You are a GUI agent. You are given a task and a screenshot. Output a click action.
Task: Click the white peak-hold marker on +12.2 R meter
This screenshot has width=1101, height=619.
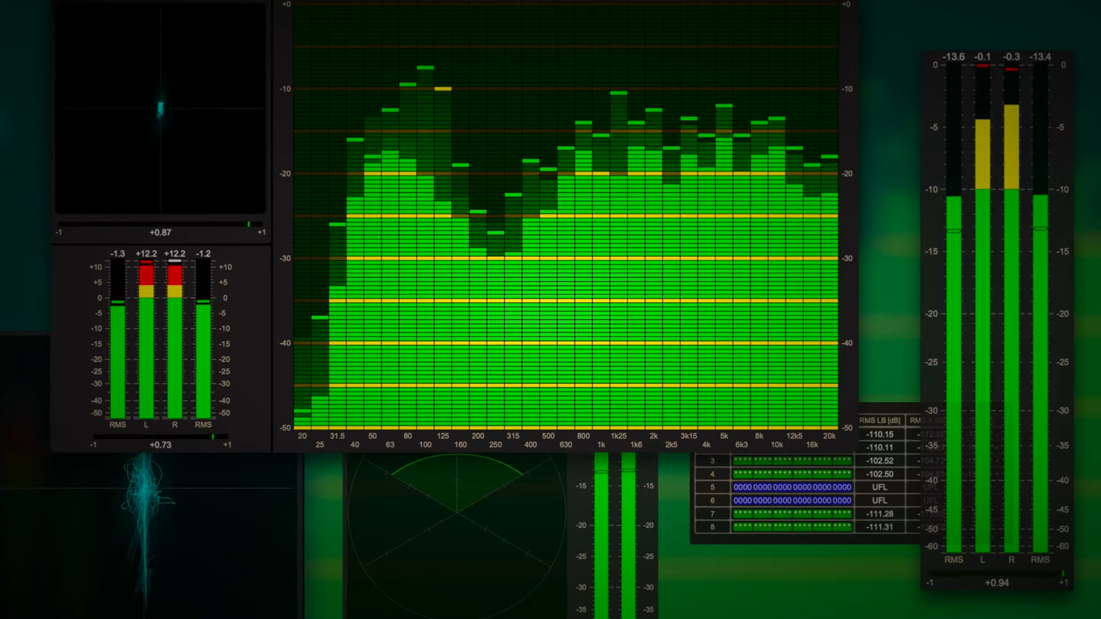click(175, 261)
